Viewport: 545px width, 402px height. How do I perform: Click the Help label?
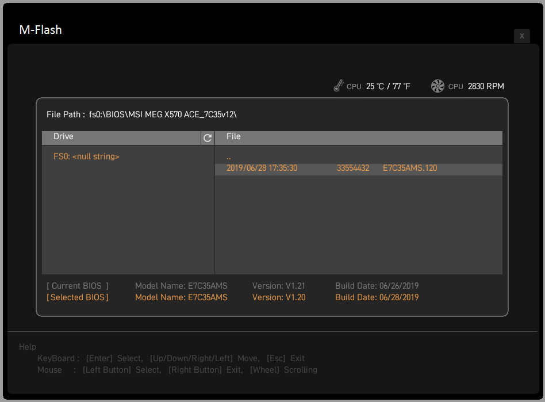28,347
